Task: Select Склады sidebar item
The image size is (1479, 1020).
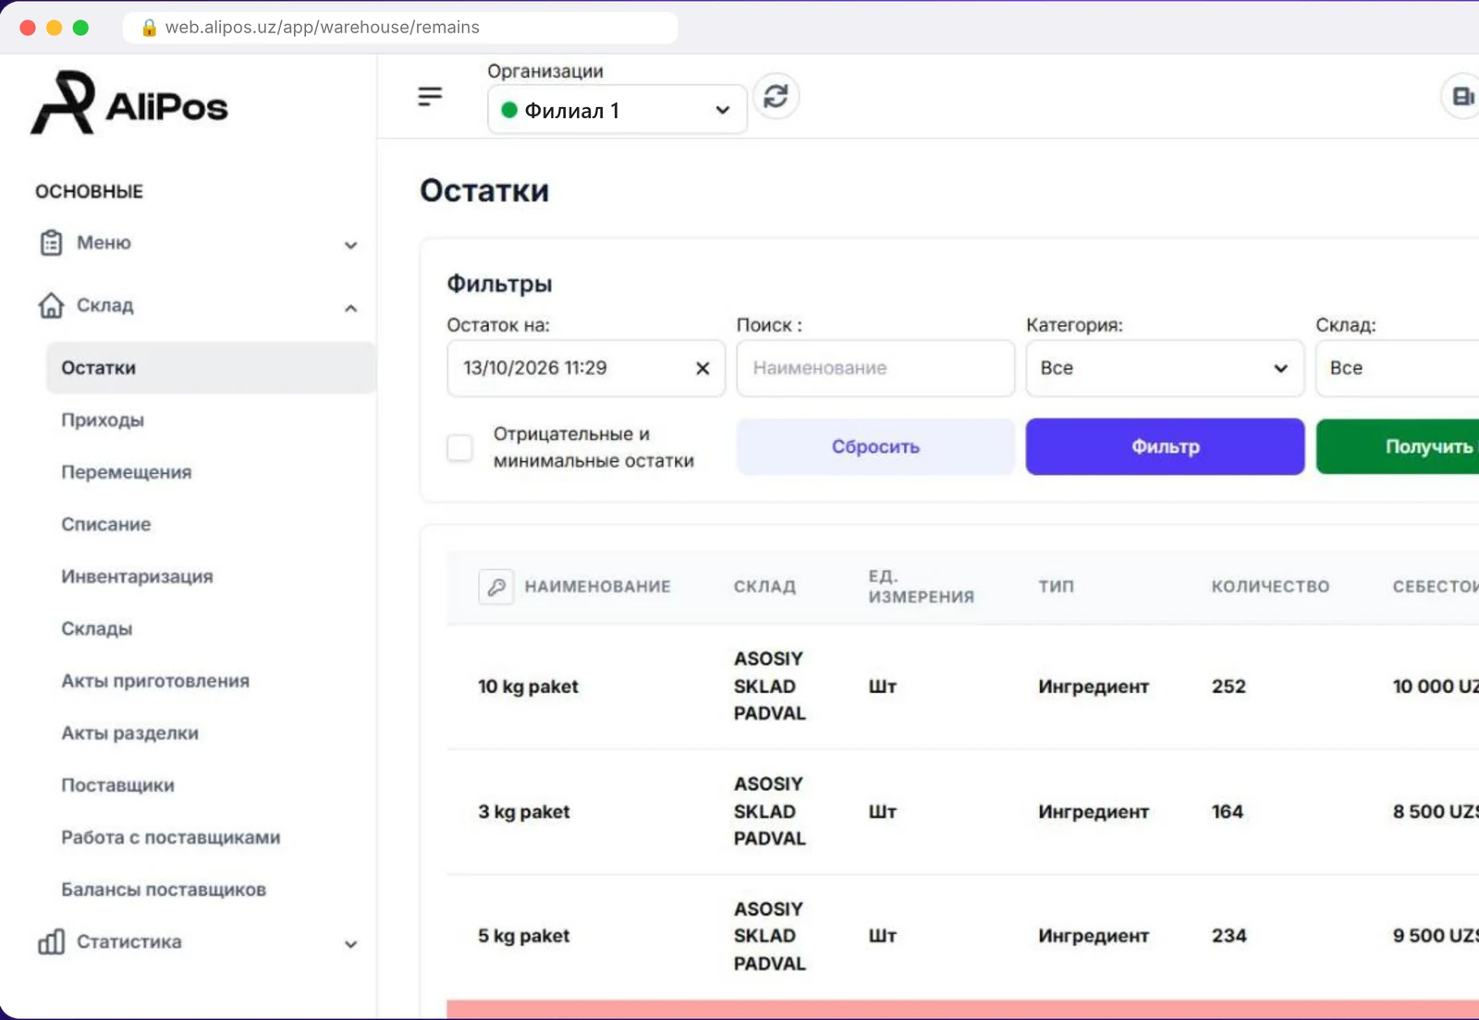Action: tap(97, 629)
